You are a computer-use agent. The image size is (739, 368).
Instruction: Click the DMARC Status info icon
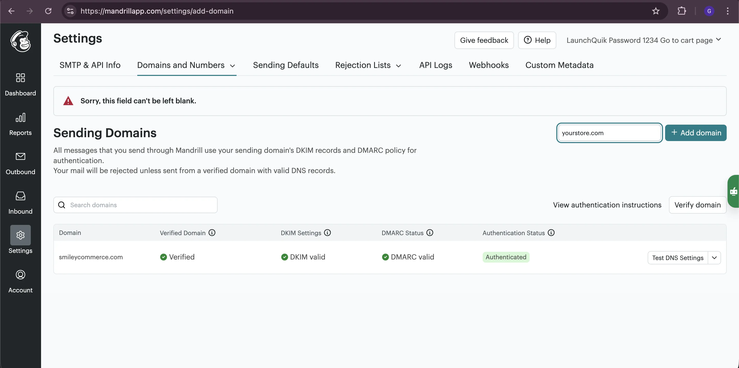pos(430,233)
